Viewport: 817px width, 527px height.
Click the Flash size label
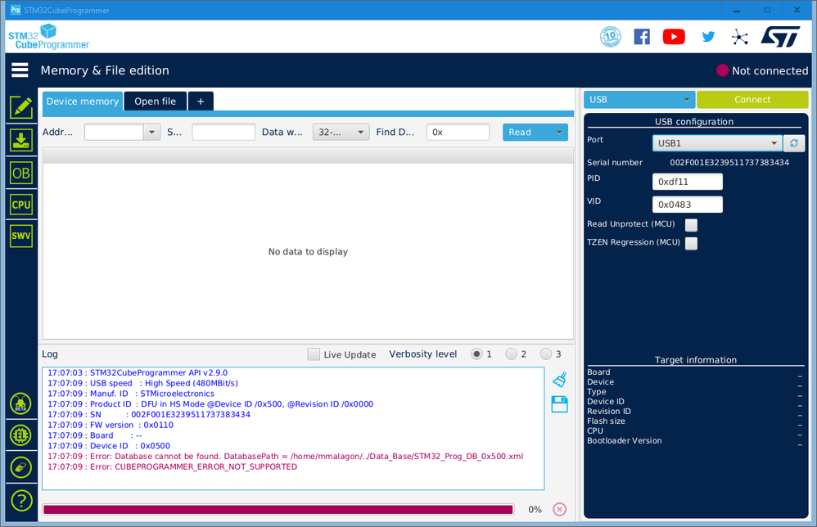pyautogui.click(x=606, y=421)
